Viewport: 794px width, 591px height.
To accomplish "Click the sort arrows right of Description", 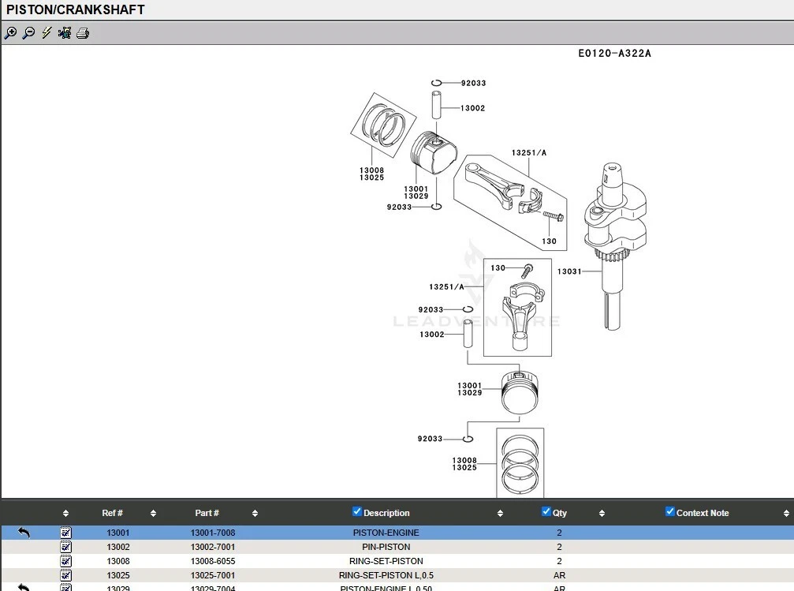I will click(500, 514).
